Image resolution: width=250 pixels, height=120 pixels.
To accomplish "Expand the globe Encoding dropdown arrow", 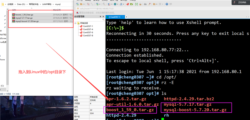I will pos(118,4).
